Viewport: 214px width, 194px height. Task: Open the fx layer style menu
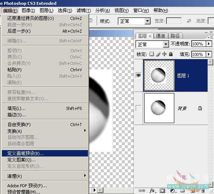click(x=152, y=191)
